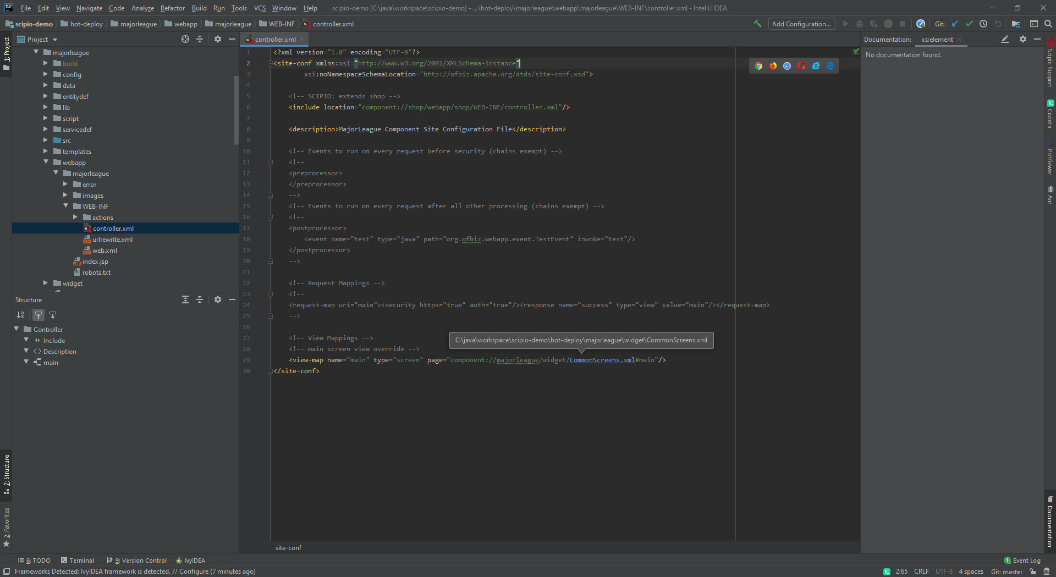Click Project panel locate-file target icon
The width and height of the screenshot is (1056, 577).
click(x=185, y=39)
